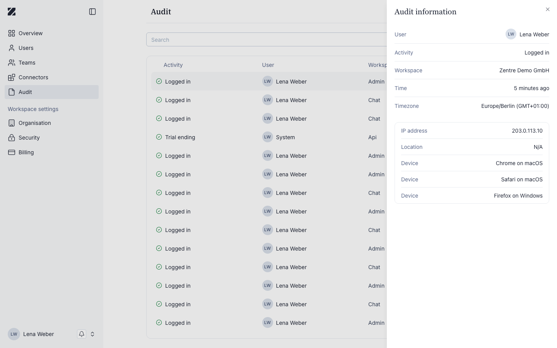Image resolution: width=557 pixels, height=348 pixels.
Task: Open Security settings
Action: [x=51, y=138]
